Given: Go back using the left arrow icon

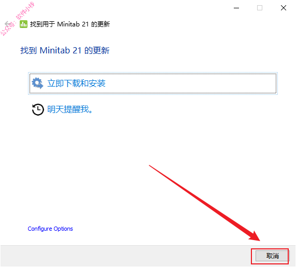Looking at the screenshot, I should pos(8,24).
